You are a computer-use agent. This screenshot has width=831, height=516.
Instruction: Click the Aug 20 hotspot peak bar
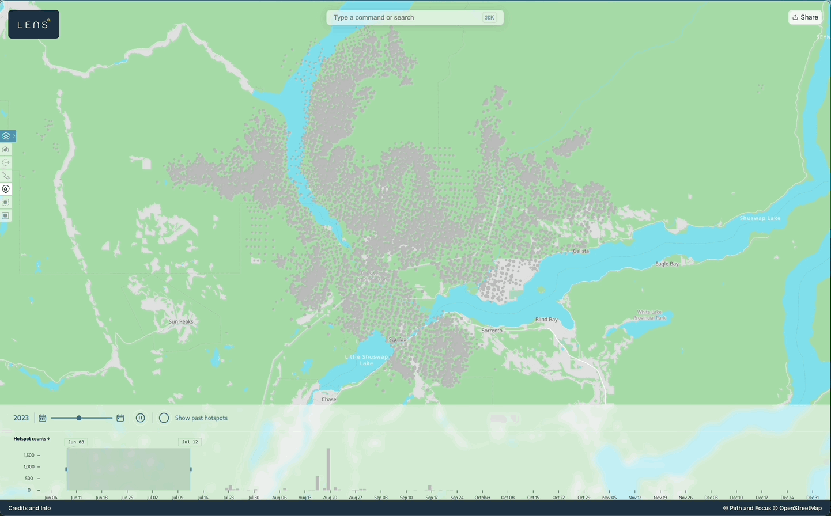click(328, 469)
